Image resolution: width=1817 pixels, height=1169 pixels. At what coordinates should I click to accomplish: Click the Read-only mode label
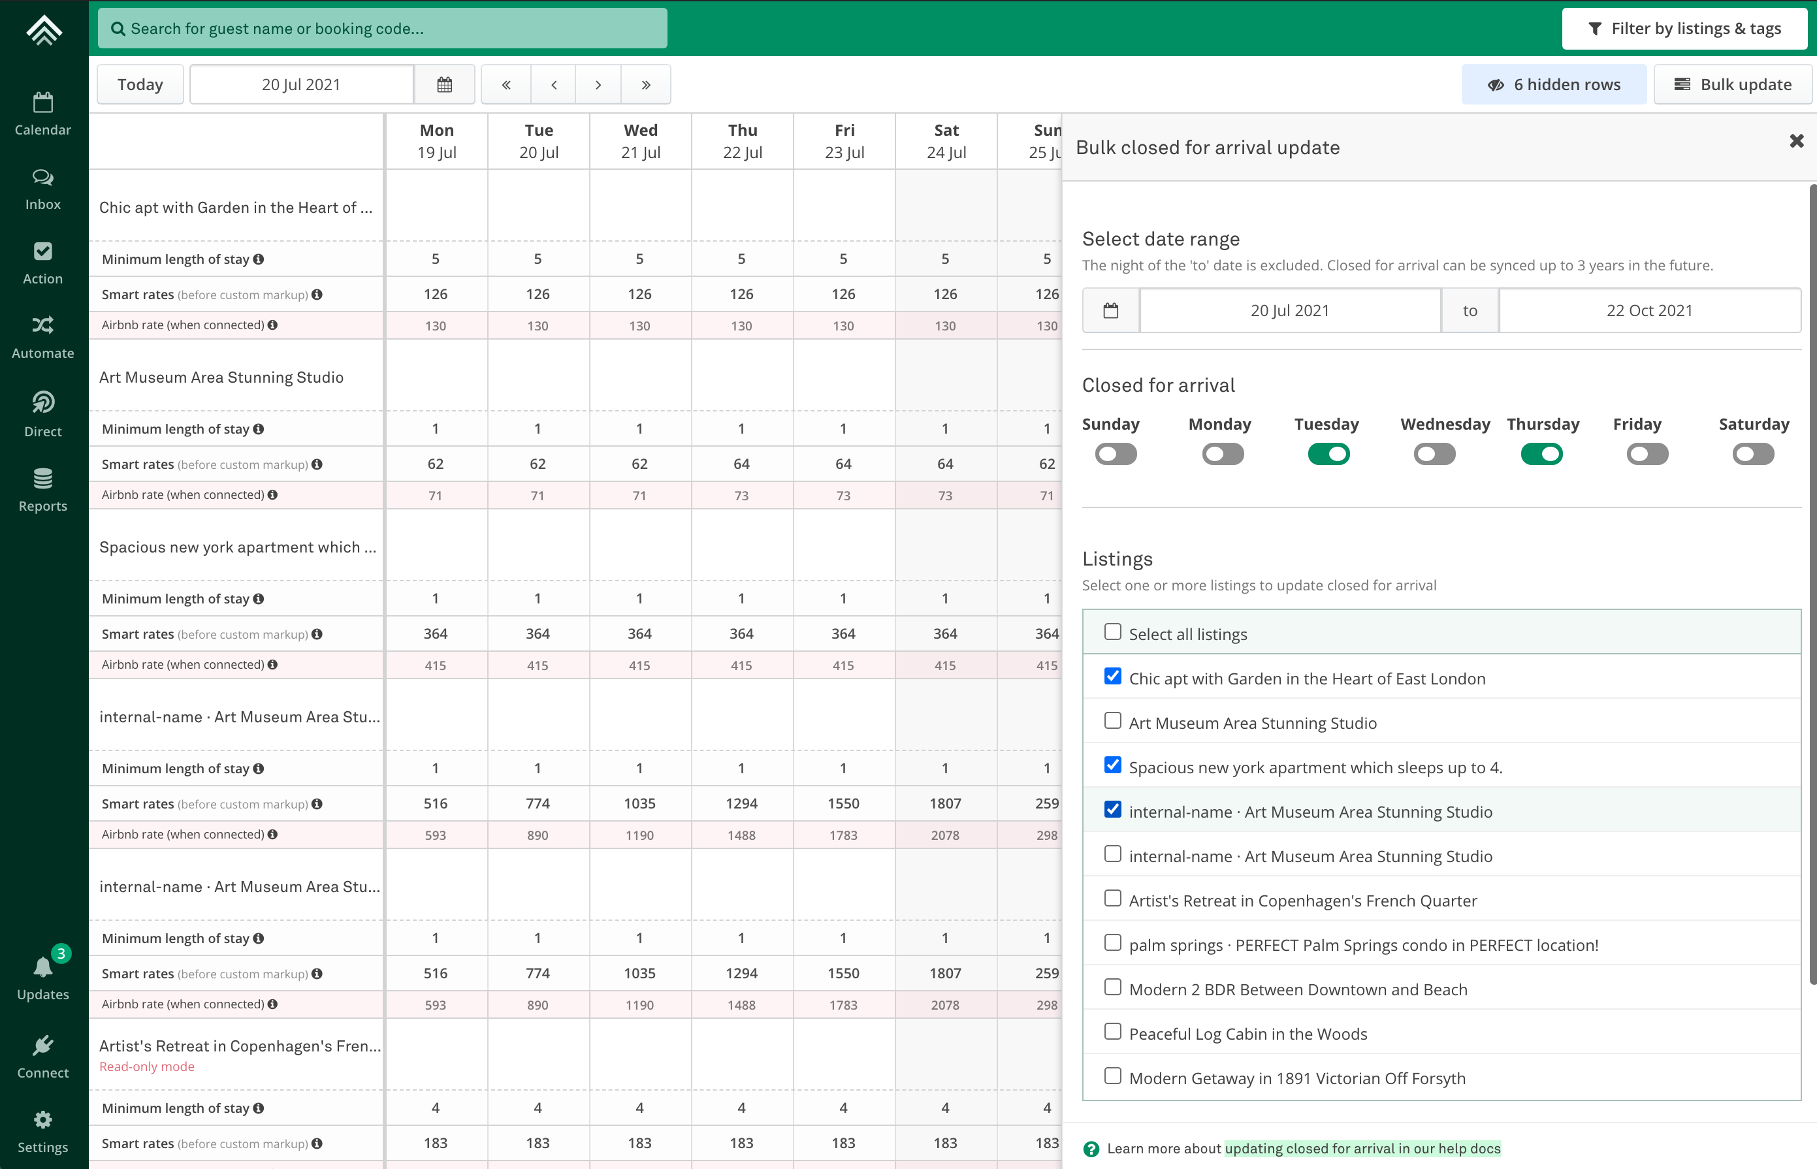[146, 1066]
